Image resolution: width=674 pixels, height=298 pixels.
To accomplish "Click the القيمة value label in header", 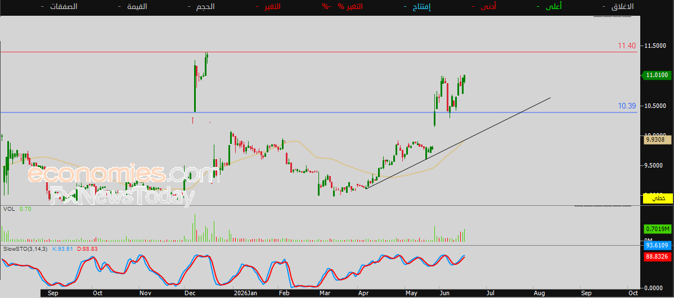I will tap(137, 6).
